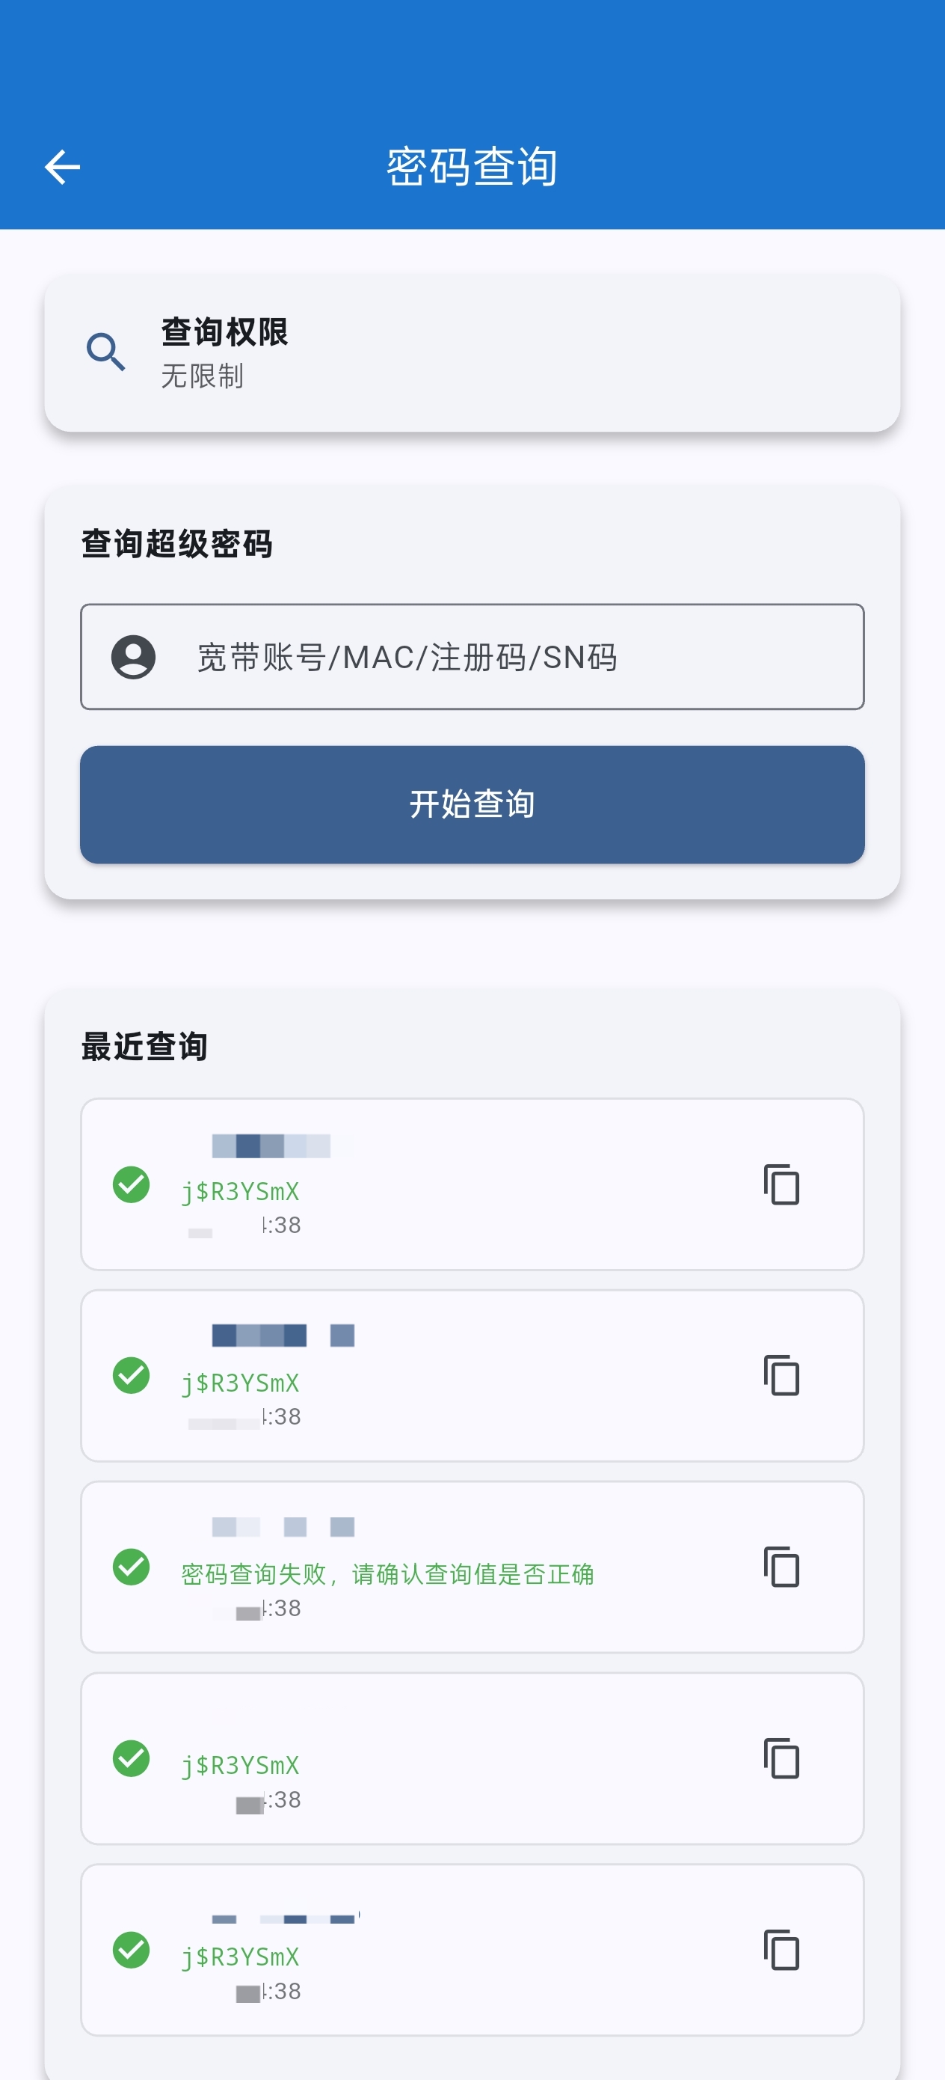Screen dimensions: 945x2080
Task: Click the green check icon on the second query
Action: pyautogui.click(x=131, y=1377)
